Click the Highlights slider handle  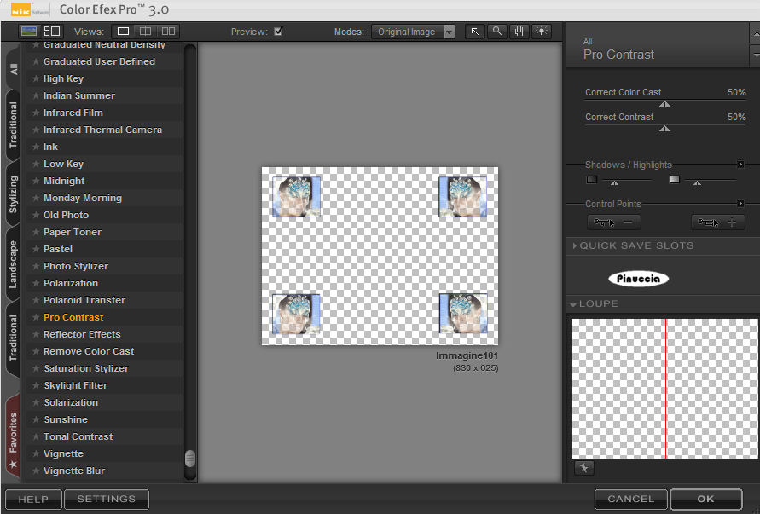tap(697, 183)
